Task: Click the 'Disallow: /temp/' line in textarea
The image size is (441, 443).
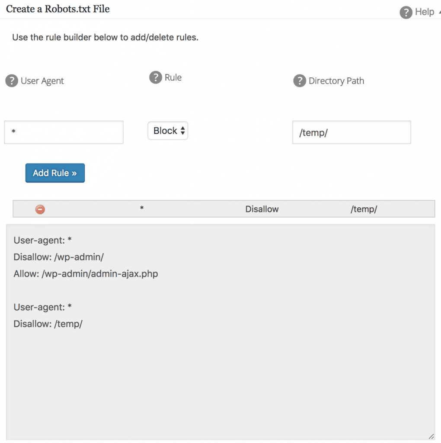Action: 48,324
